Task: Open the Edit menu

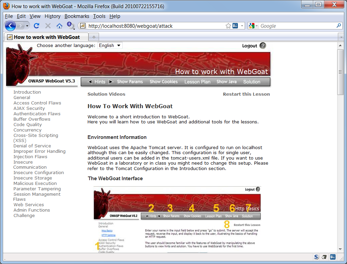Action: [x=21, y=16]
